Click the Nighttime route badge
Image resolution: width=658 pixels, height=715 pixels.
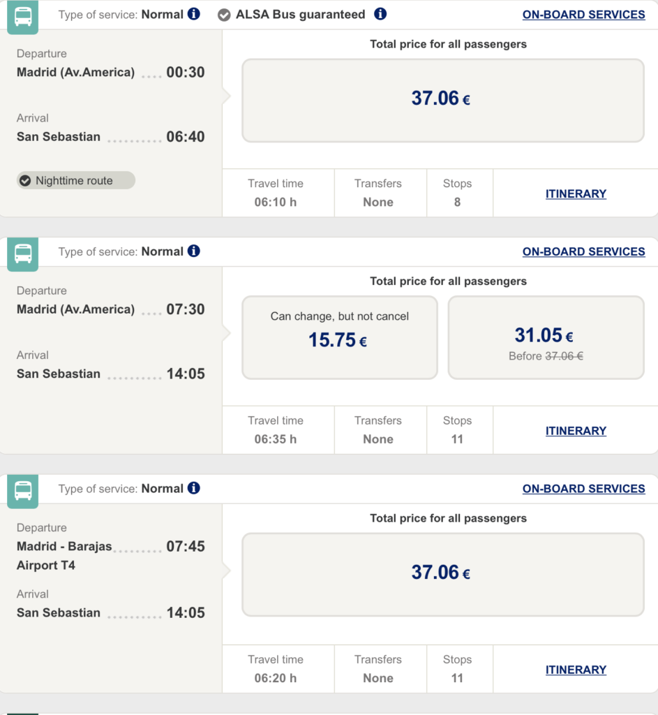coord(75,181)
